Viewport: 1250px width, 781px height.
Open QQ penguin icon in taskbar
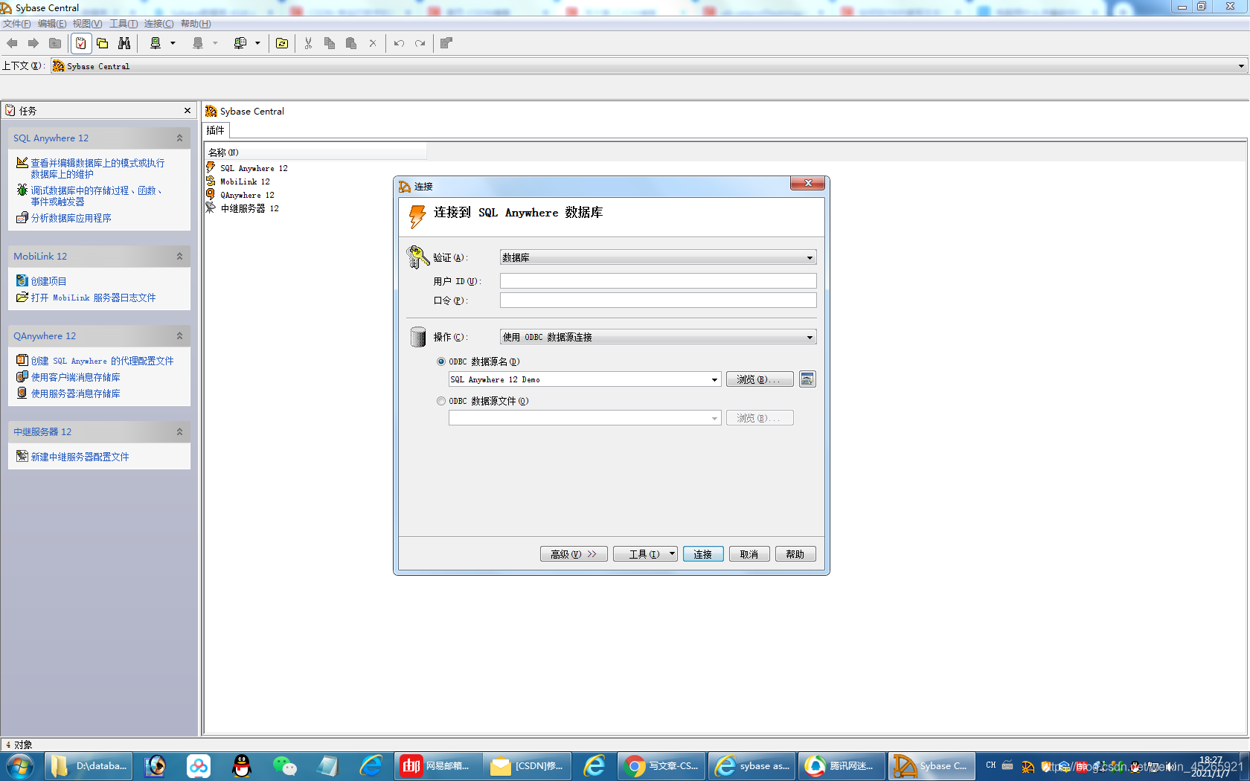tap(242, 766)
